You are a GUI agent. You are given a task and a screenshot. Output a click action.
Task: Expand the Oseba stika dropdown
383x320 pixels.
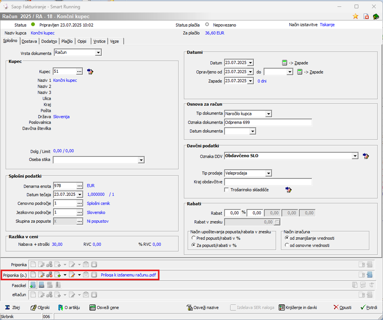pyautogui.click(x=141, y=160)
